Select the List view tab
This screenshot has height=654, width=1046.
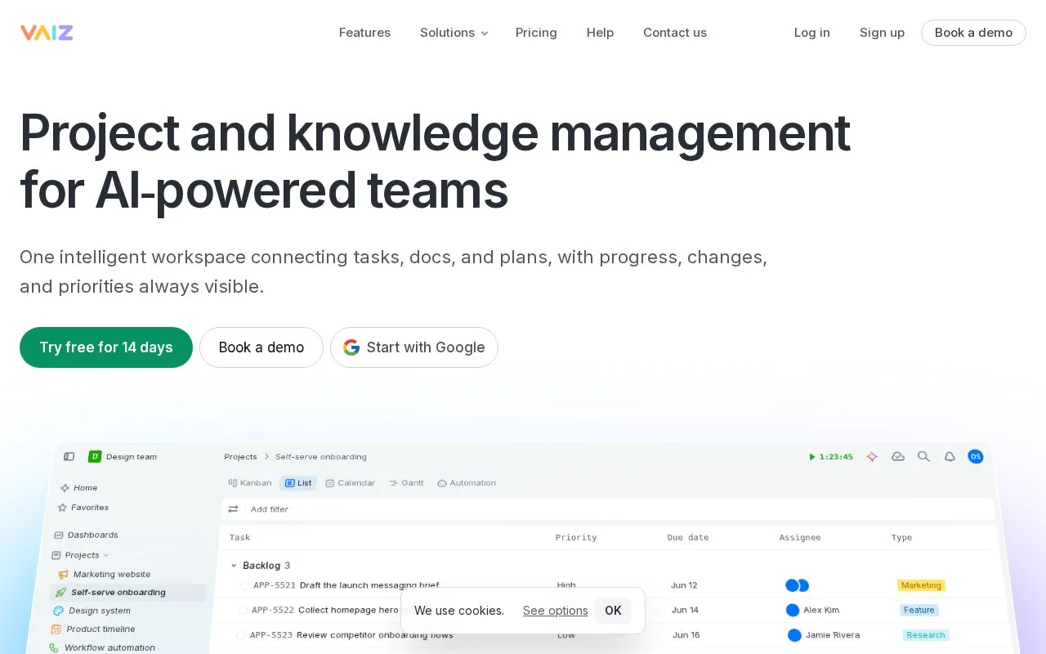coord(298,483)
